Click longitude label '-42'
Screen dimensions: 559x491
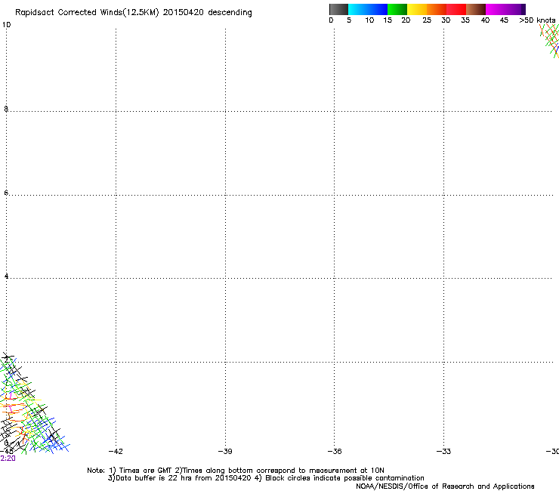click(x=116, y=452)
